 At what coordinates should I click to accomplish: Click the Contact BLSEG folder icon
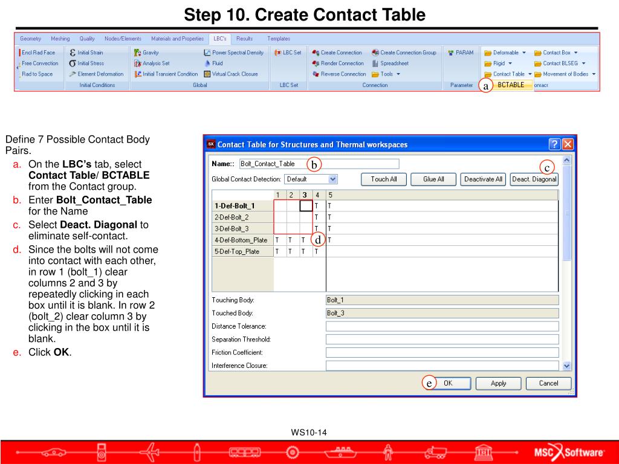coord(537,63)
